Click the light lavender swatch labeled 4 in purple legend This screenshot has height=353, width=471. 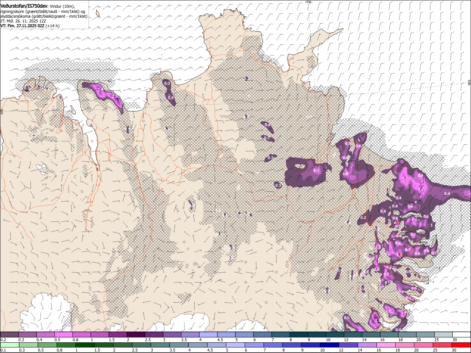(x=208, y=334)
